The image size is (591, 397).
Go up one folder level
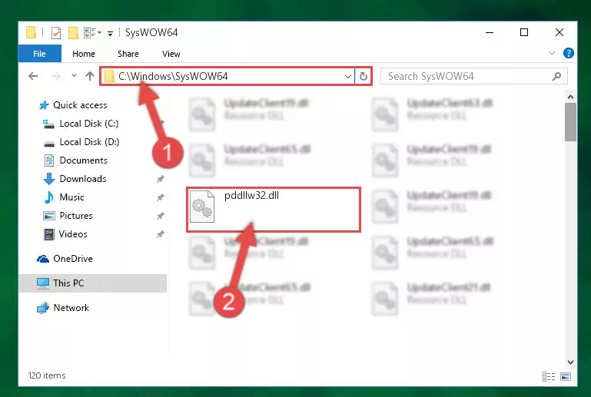tap(90, 76)
